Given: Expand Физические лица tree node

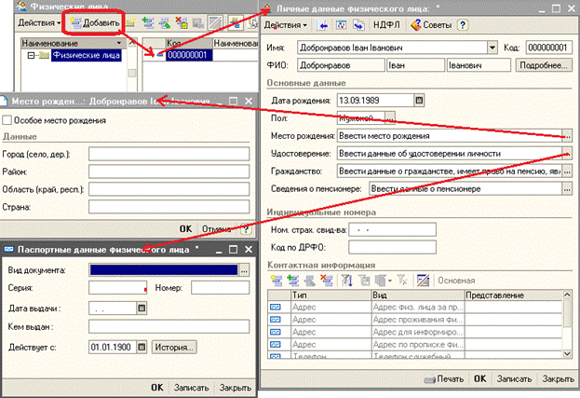Looking at the screenshot, I should 31,55.
